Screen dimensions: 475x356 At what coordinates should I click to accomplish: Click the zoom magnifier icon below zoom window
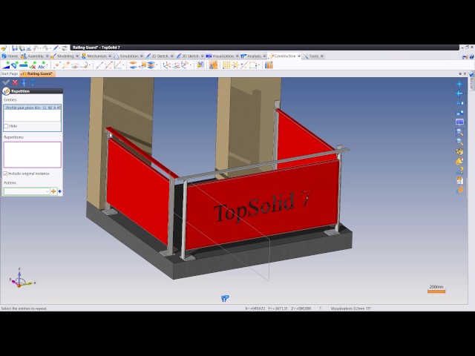tap(459, 142)
